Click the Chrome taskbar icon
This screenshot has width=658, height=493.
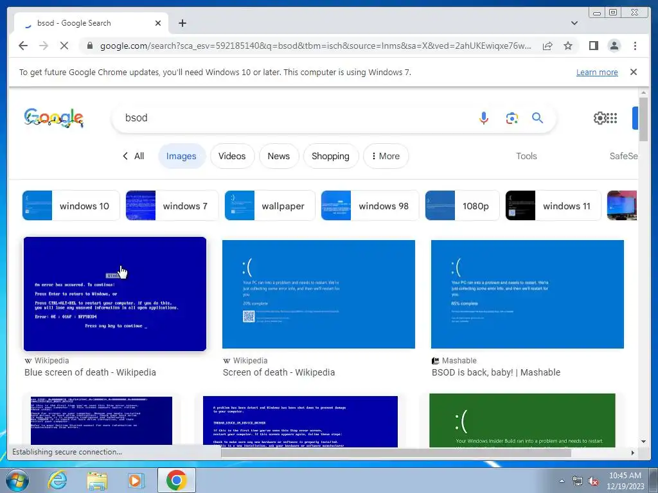point(176,480)
